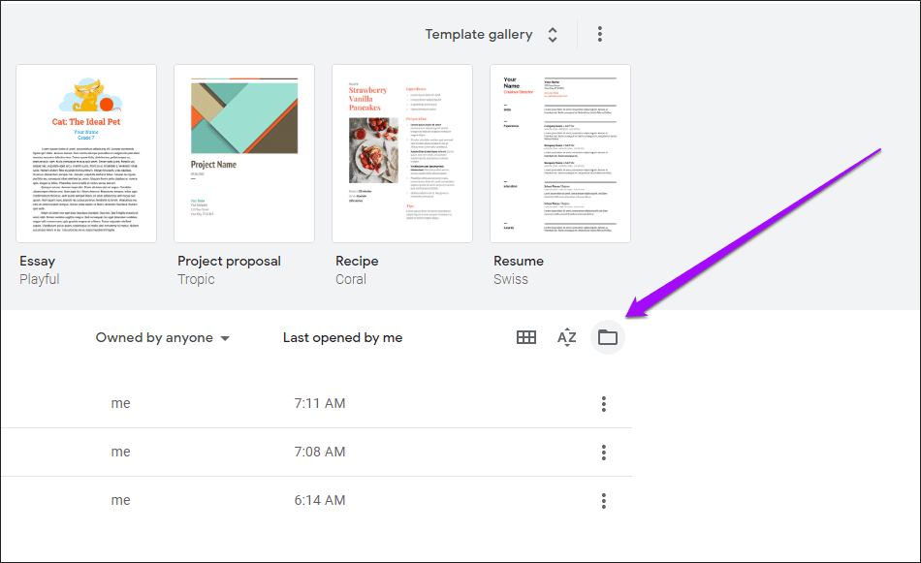
Task: Open the Owned by anyone dropdown
Action: click(163, 337)
